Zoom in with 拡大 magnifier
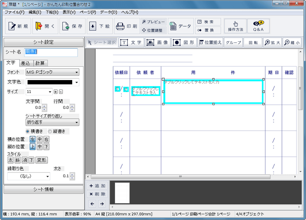 tap(272, 43)
